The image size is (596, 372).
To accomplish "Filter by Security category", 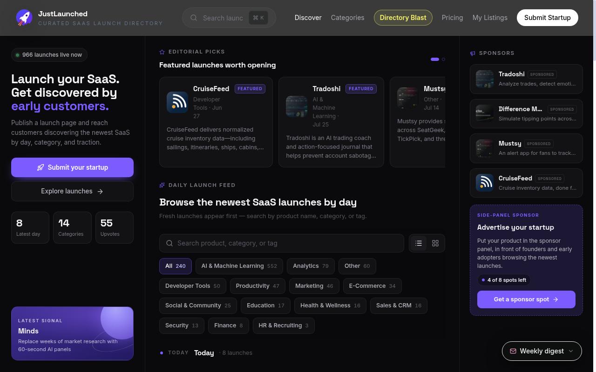I will (182, 325).
